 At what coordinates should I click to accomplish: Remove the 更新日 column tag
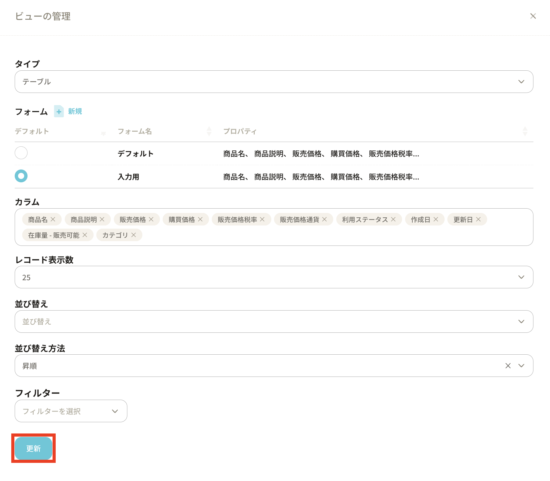point(478,220)
